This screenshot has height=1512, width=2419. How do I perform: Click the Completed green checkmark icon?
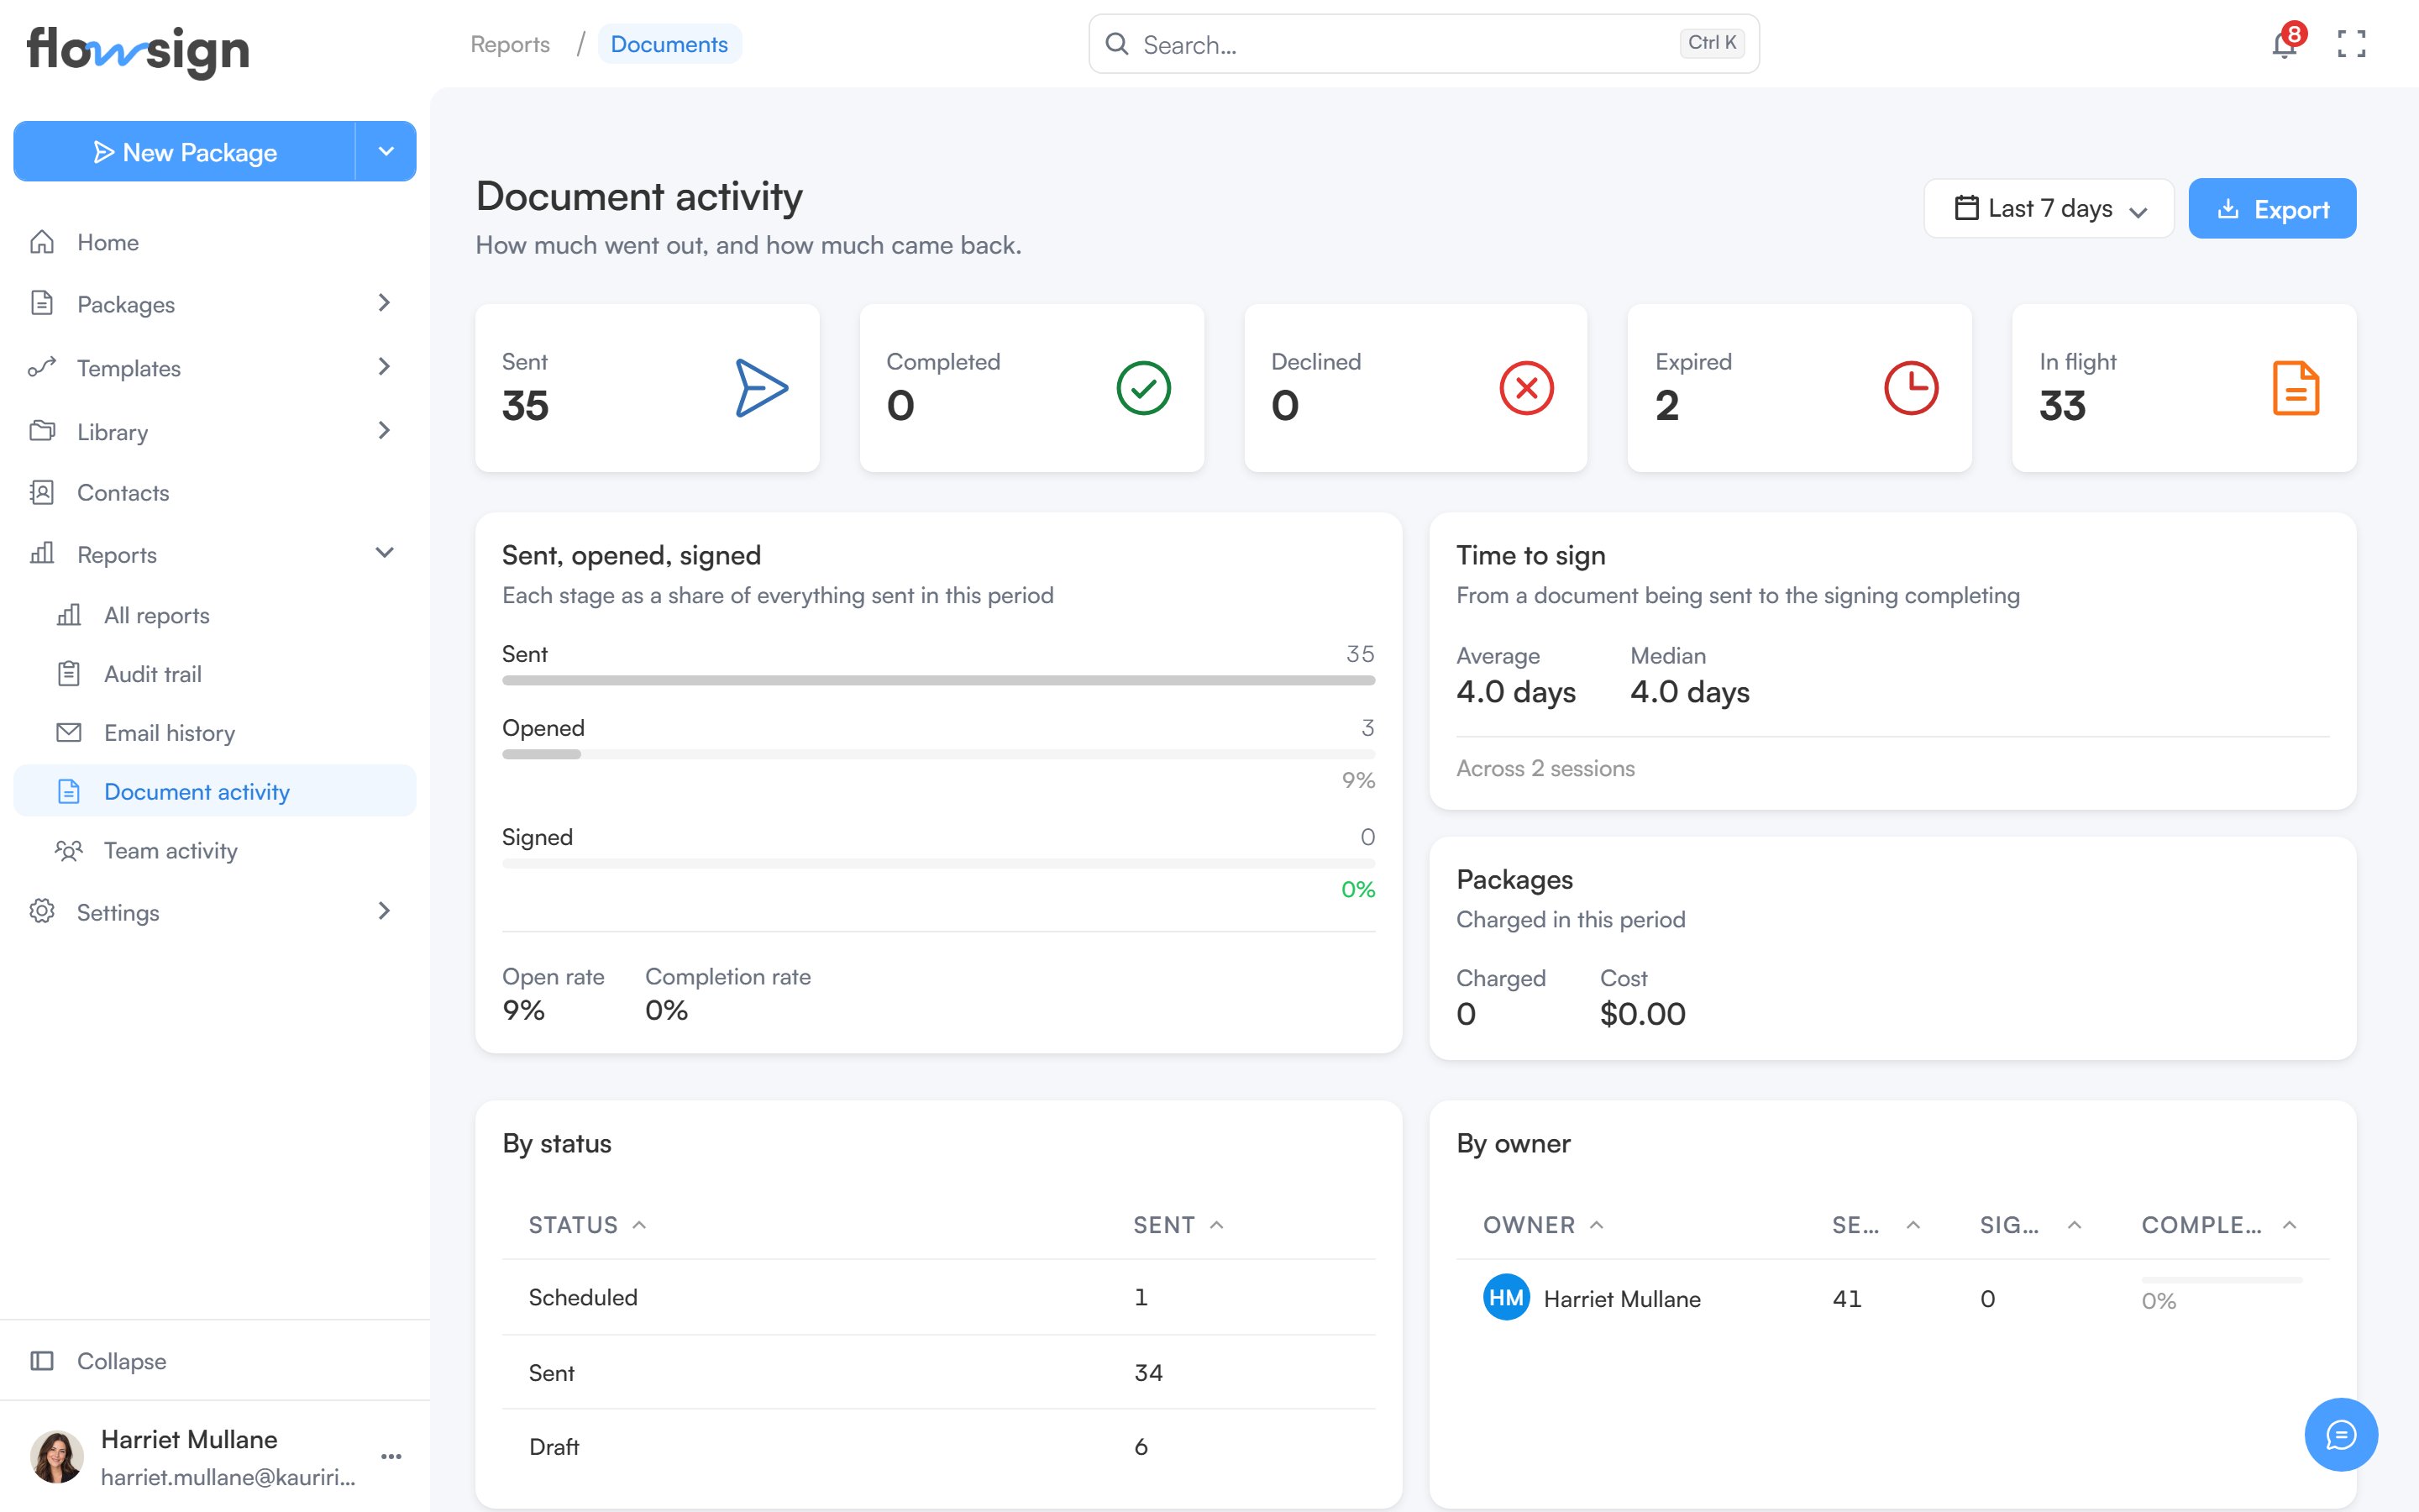1143,388
